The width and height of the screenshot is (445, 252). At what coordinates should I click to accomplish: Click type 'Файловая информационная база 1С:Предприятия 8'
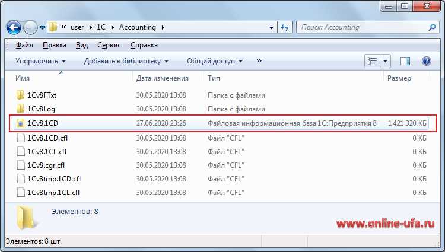(292, 123)
